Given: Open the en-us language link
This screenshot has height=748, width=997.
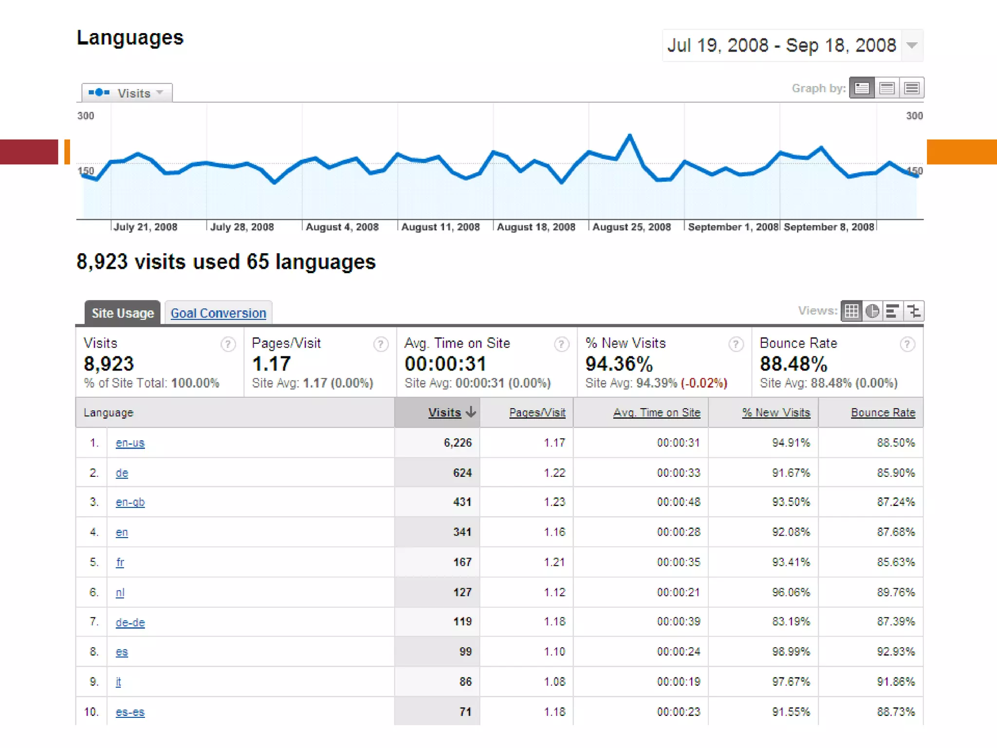Looking at the screenshot, I should 130,443.
